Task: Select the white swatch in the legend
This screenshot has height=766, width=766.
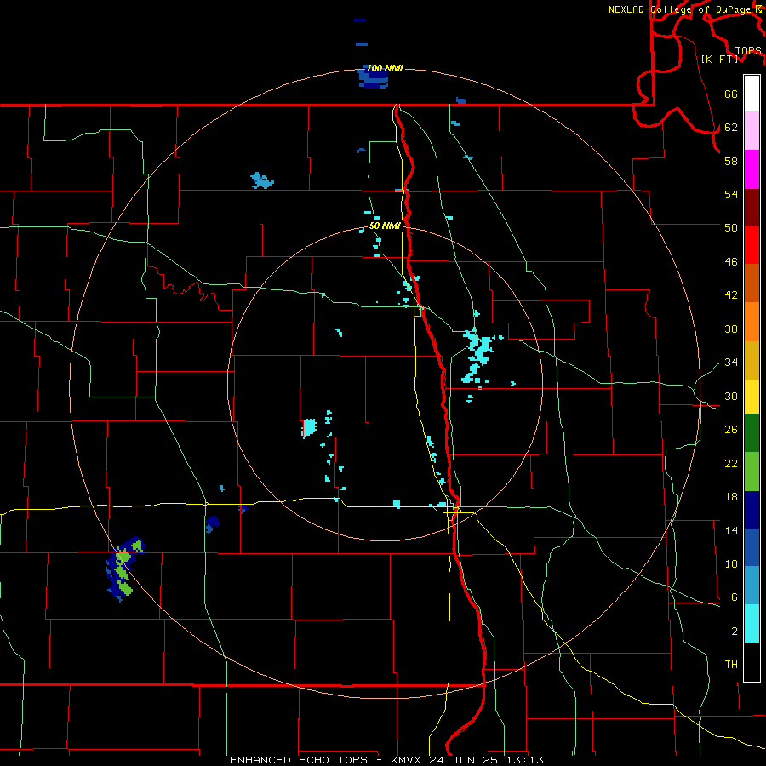Action: [x=752, y=94]
